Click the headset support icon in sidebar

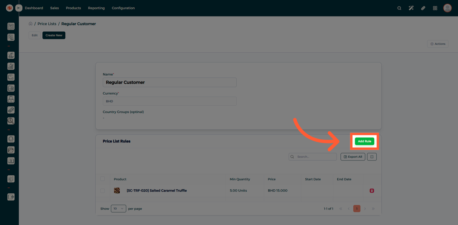[11, 139]
